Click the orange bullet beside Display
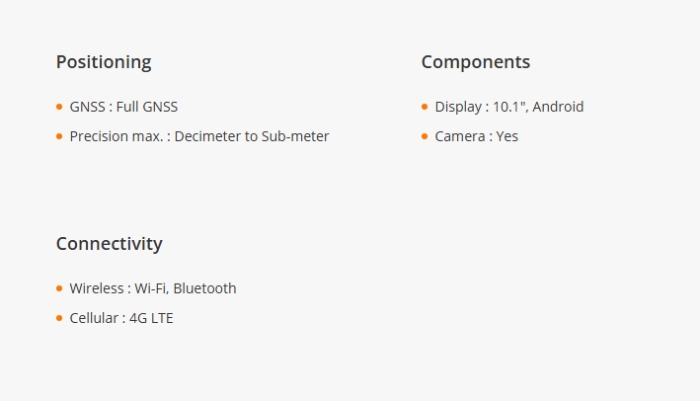 pyautogui.click(x=425, y=107)
